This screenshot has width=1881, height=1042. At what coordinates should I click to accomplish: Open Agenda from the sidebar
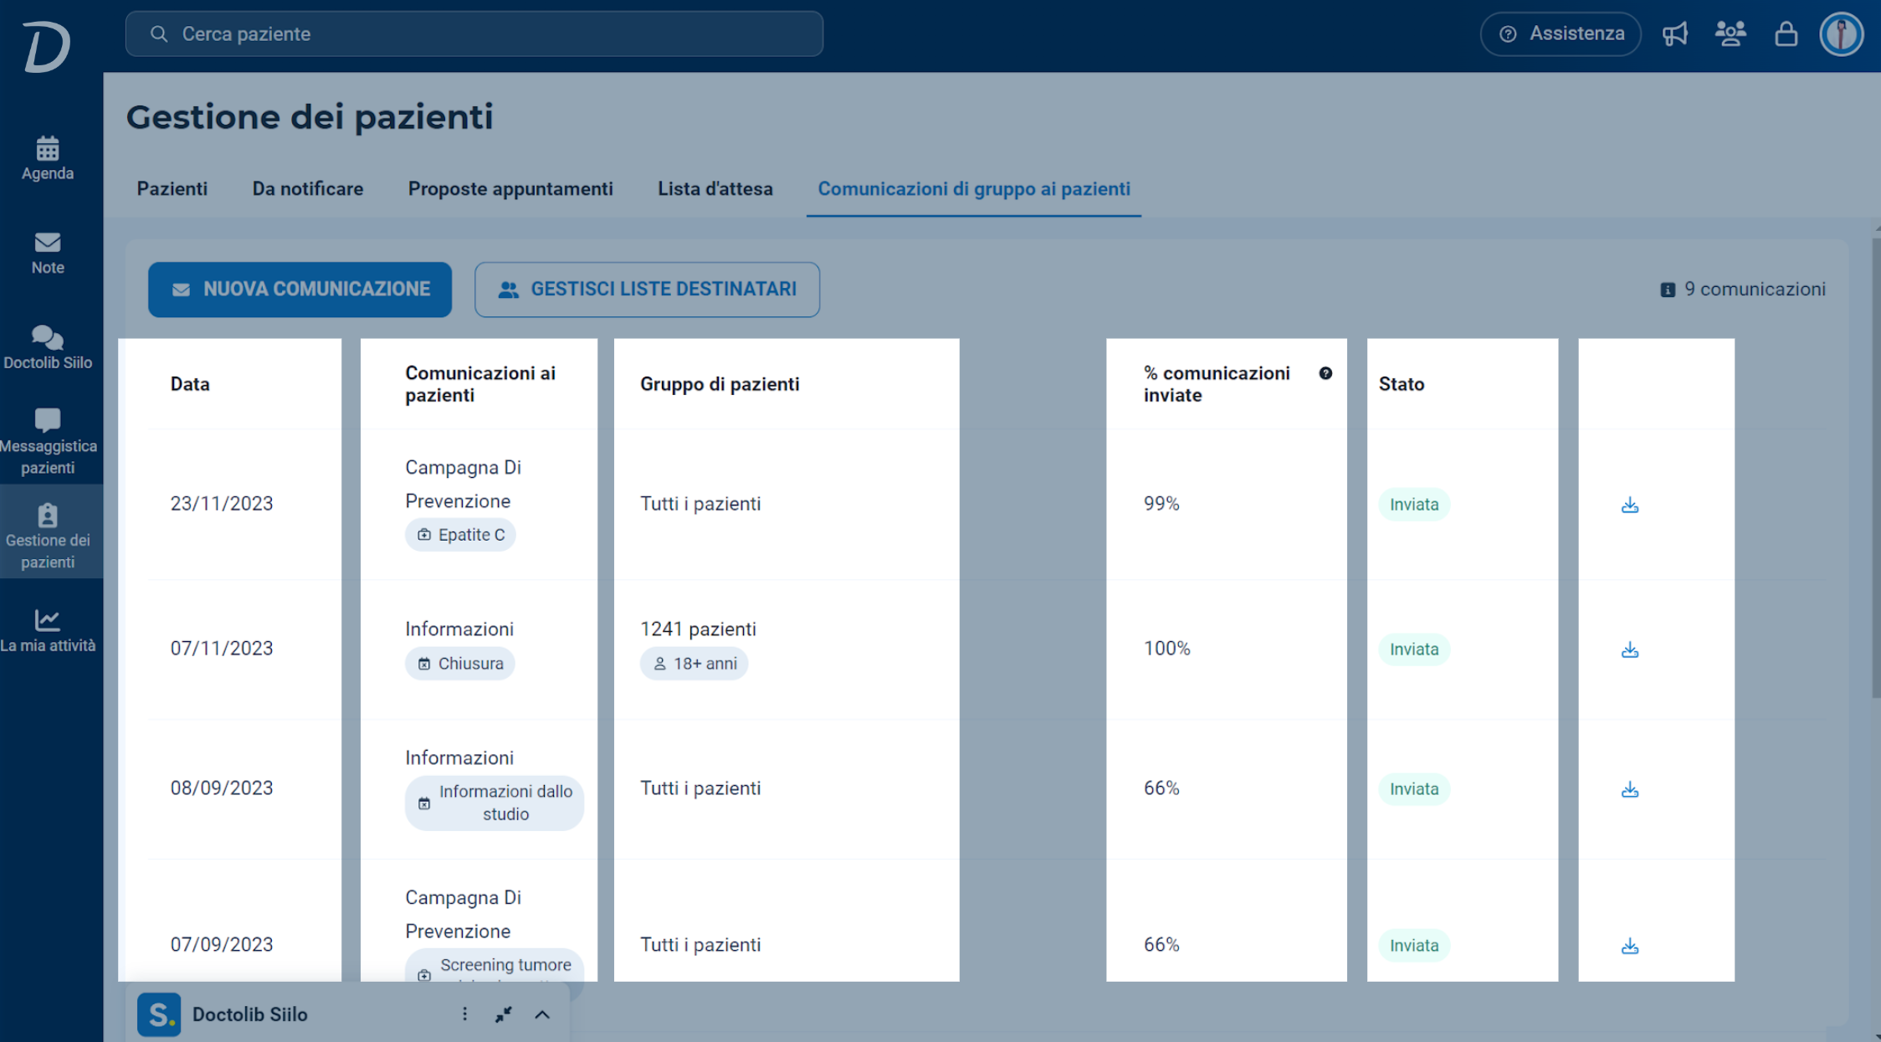(48, 158)
